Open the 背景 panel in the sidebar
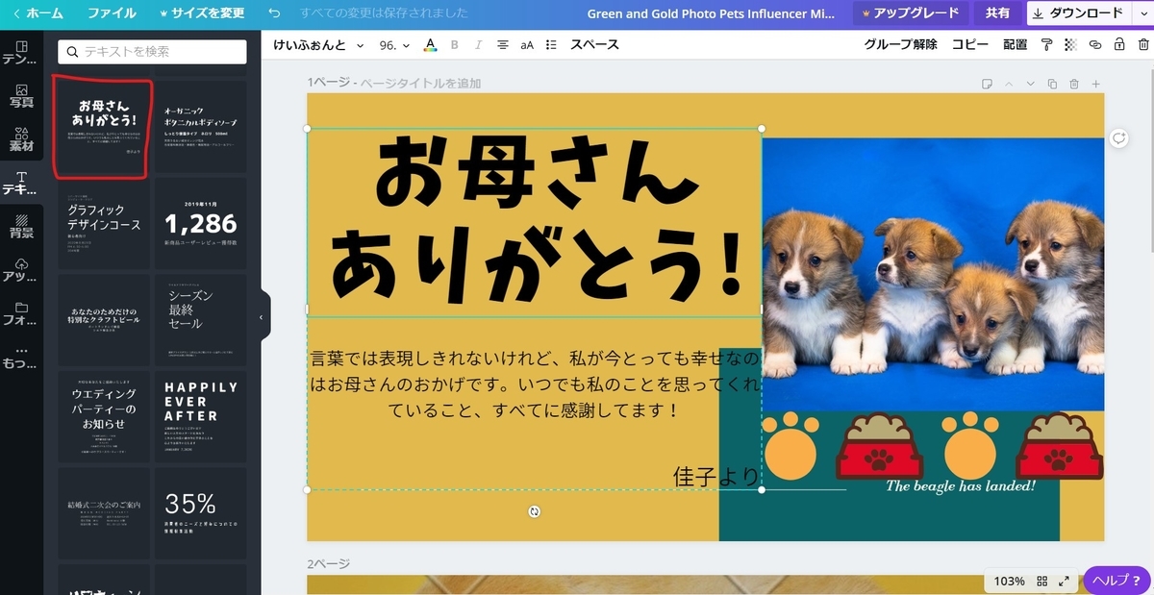The height and width of the screenshot is (595, 1154). (19, 227)
